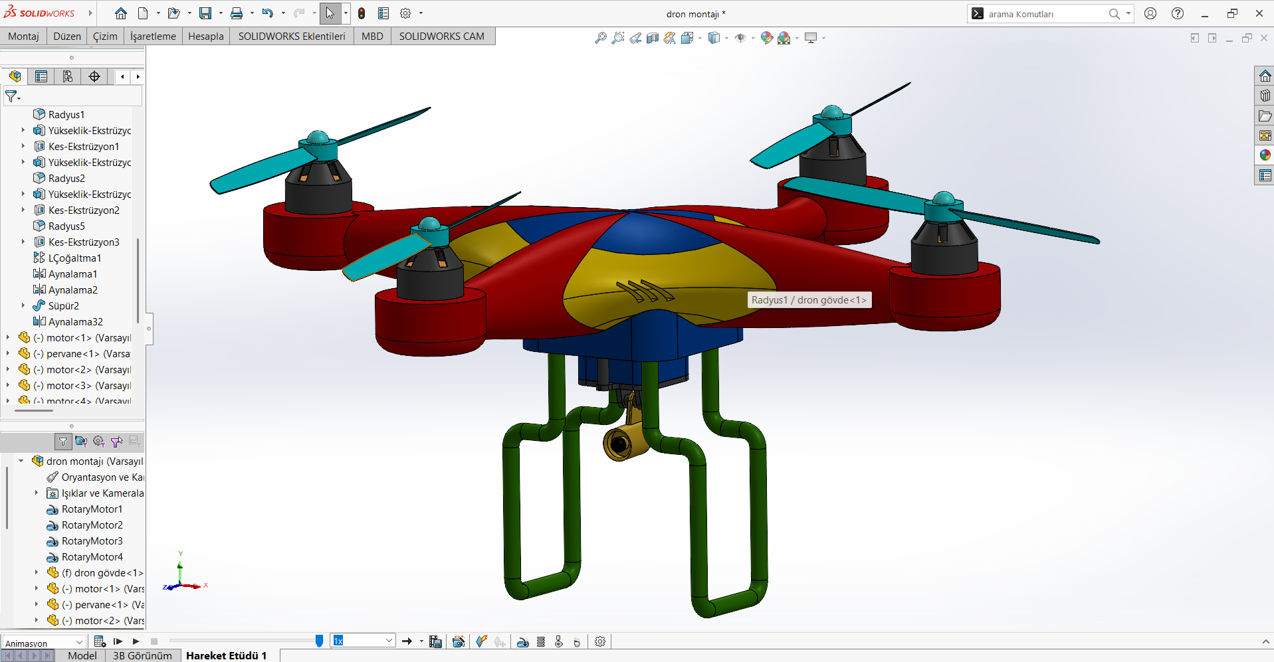Open motion study type dropdown Animasyon
The height and width of the screenshot is (662, 1274).
(x=45, y=642)
